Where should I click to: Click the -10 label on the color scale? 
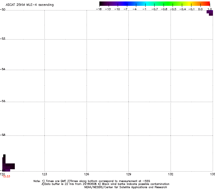point(117,9)
